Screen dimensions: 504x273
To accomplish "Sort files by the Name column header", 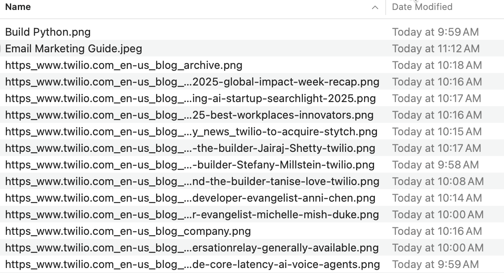I will [x=18, y=7].
